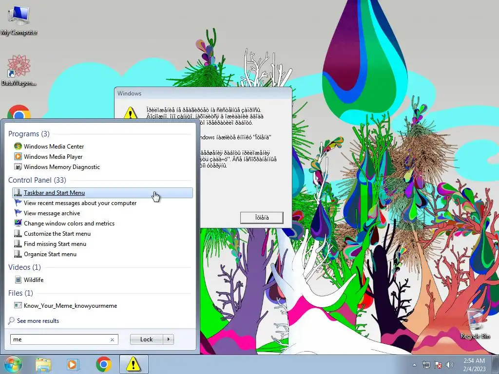499x374 pixels.
Task: Click the warning triangle icon in dialog
Action: pyautogui.click(x=131, y=113)
